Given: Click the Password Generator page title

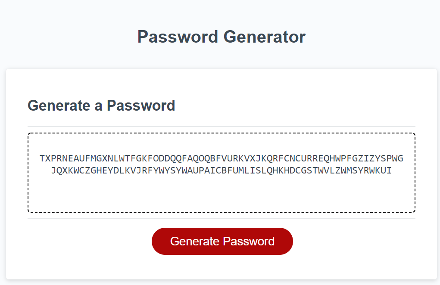Looking at the screenshot, I should (221, 37).
